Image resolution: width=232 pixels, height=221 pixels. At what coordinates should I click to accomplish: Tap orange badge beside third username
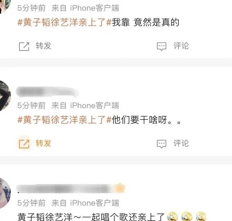[x=120, y=188]
